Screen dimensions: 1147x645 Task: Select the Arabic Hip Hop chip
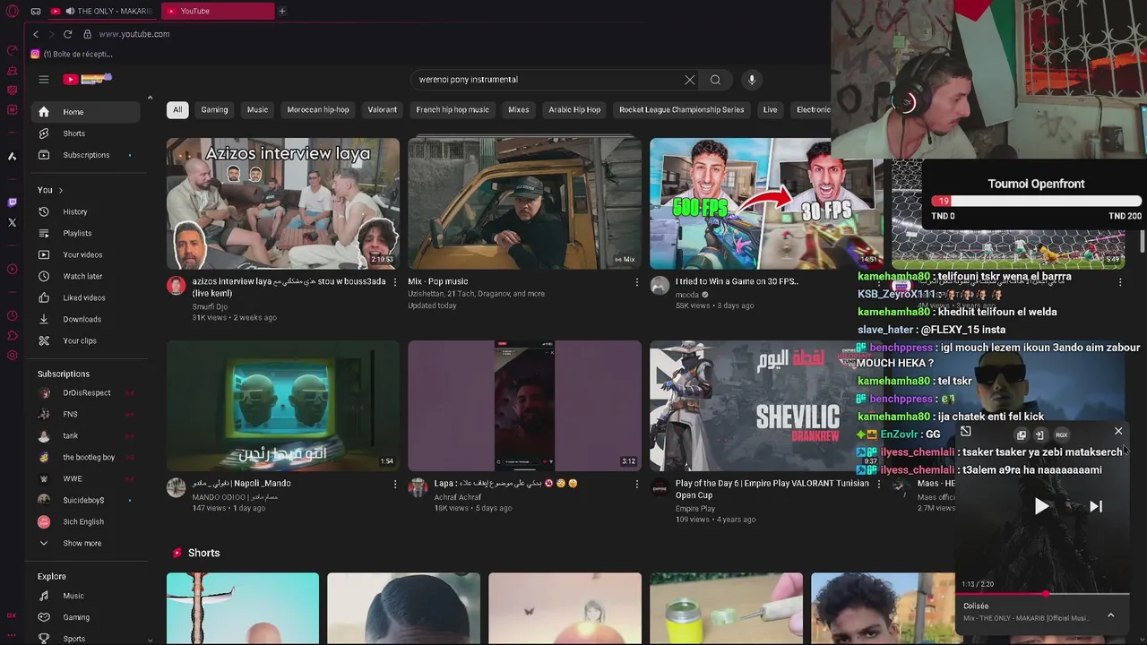coord(574,109)
